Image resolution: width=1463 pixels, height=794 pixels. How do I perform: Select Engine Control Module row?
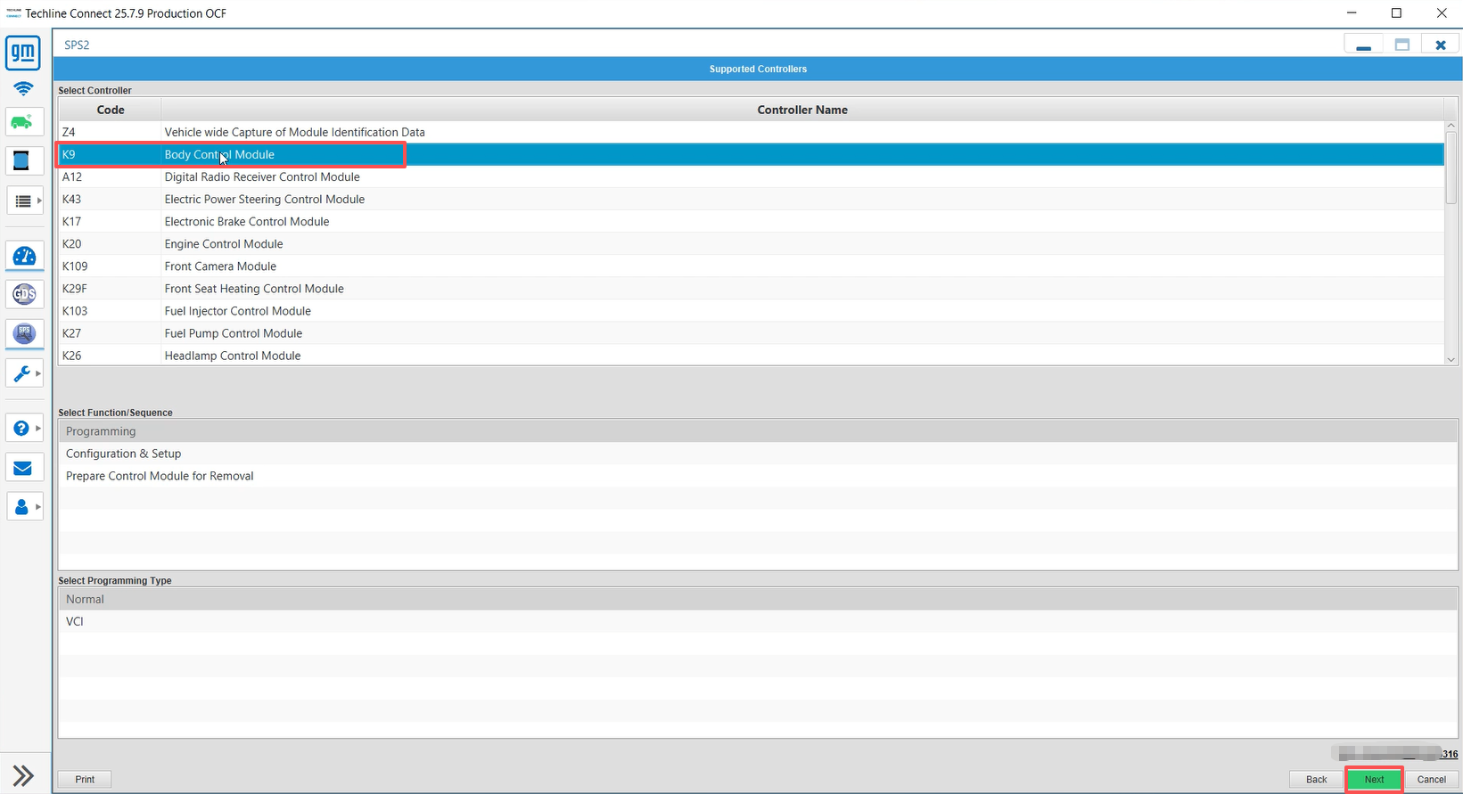pos(224,244)
